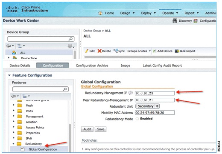222x154 pixels.
Task: Open the Image tab
Action: click(x=126, y=66)
